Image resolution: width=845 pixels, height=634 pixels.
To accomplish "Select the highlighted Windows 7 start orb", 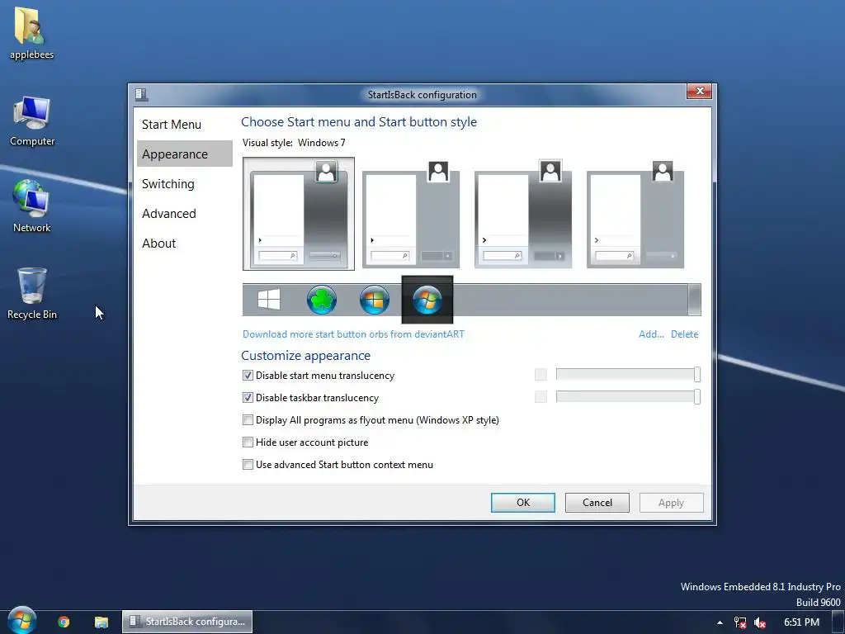I will click(427, 300).
